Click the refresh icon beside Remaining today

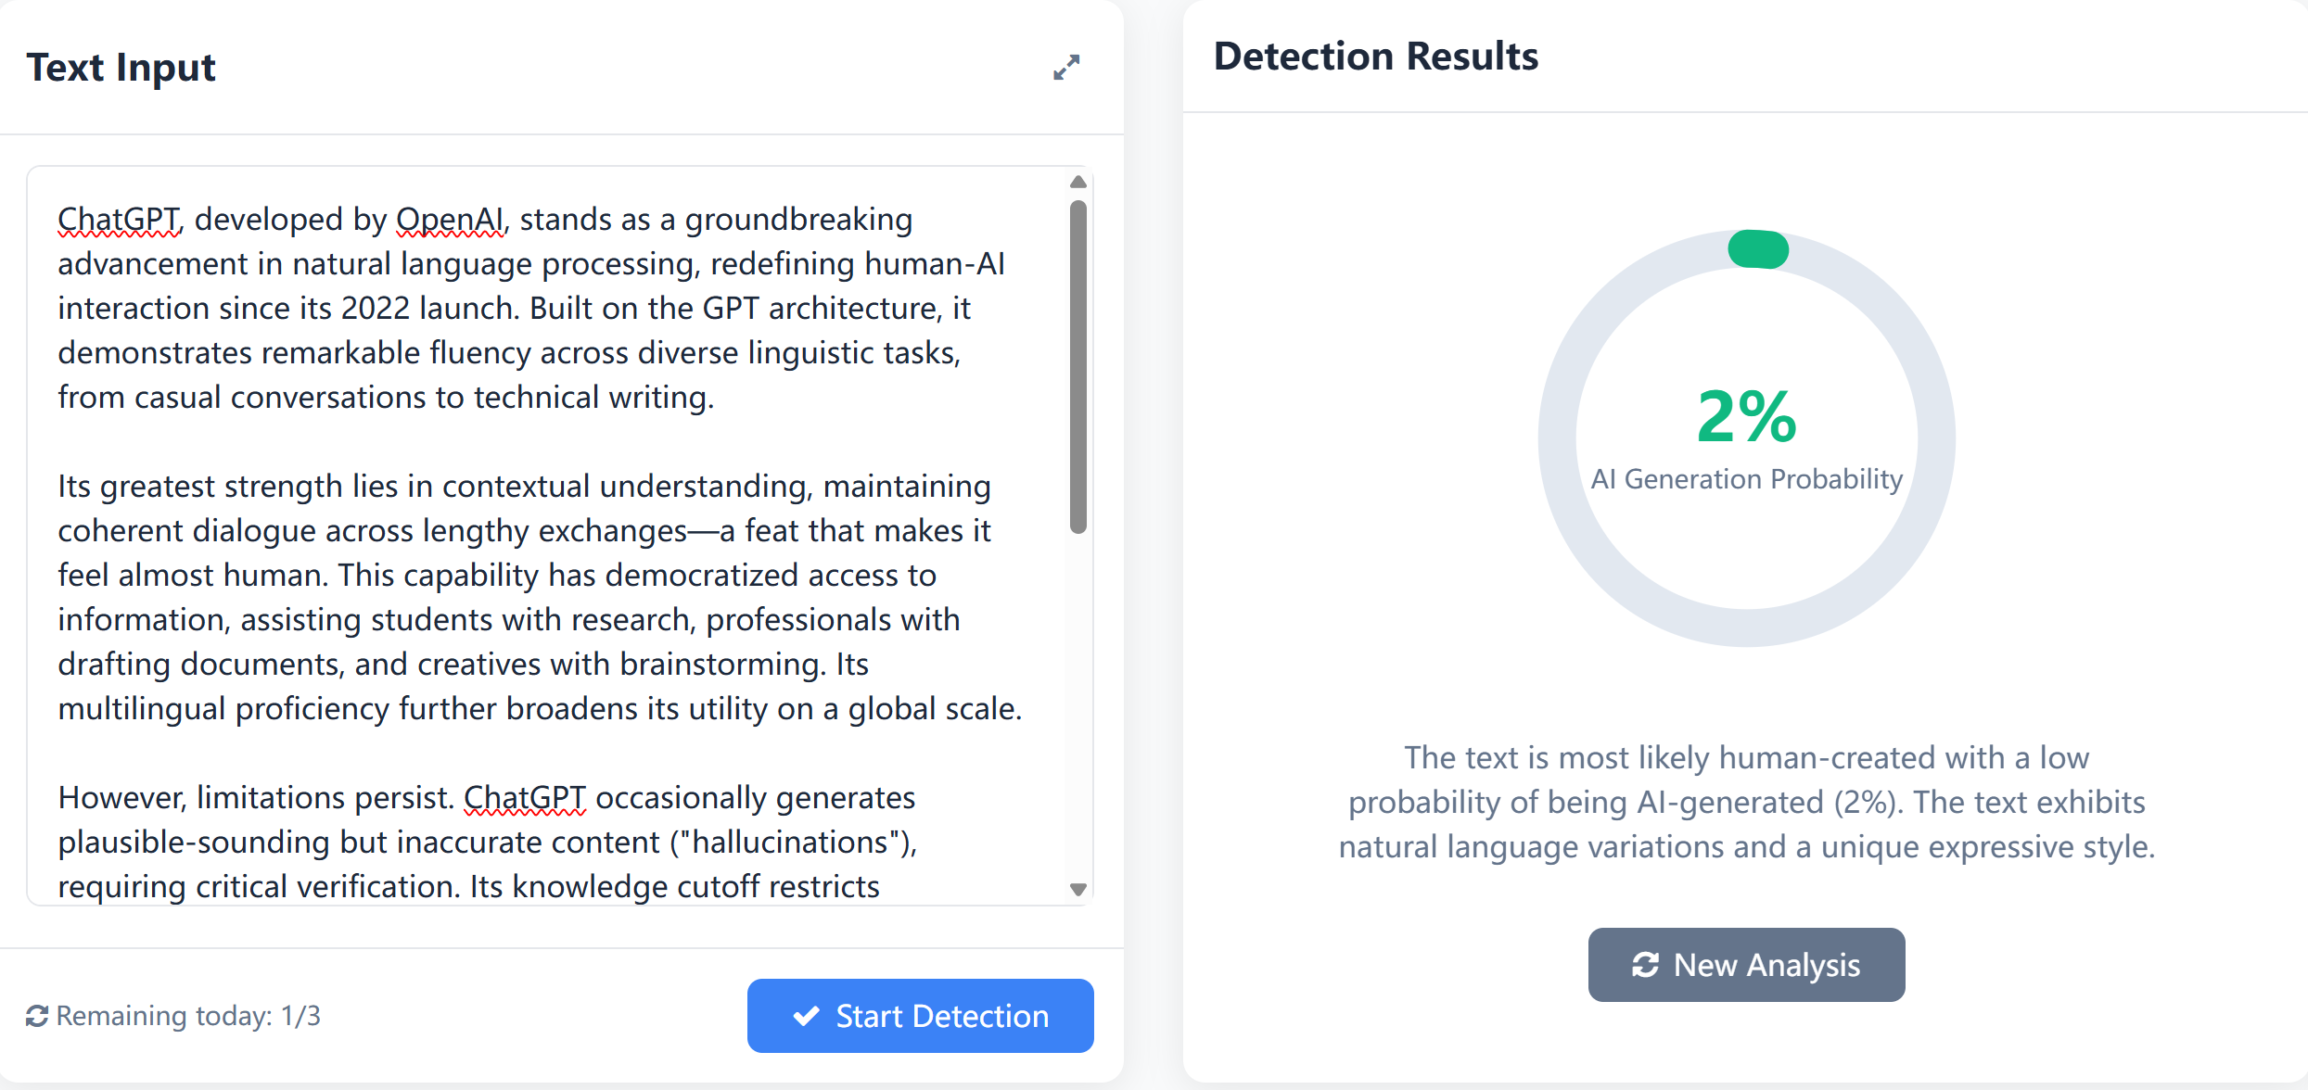click(37, 1016)
